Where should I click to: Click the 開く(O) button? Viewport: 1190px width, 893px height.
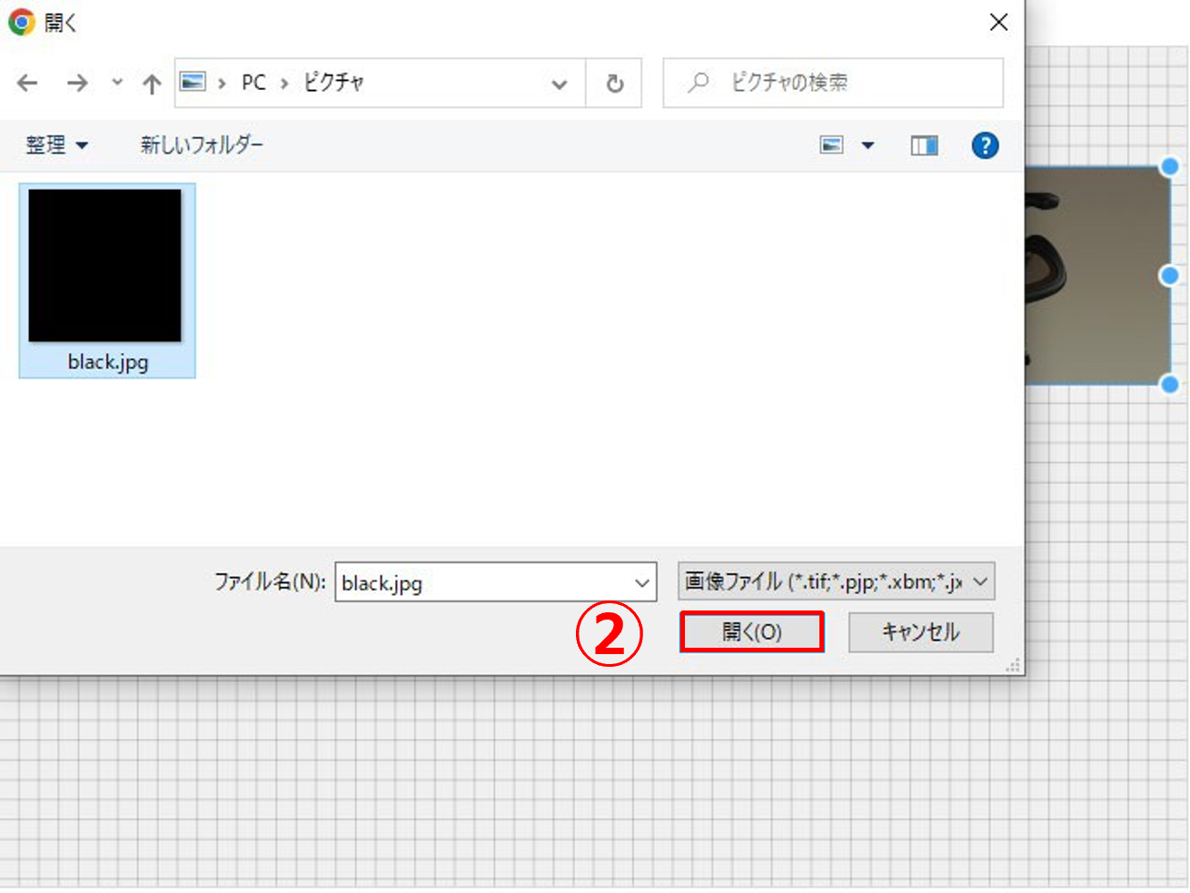pyautogui.click(x=752, y=631)
